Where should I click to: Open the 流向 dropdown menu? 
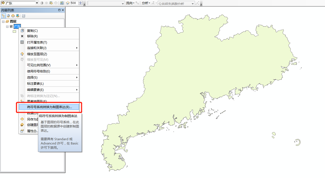(x=130, y=3)
